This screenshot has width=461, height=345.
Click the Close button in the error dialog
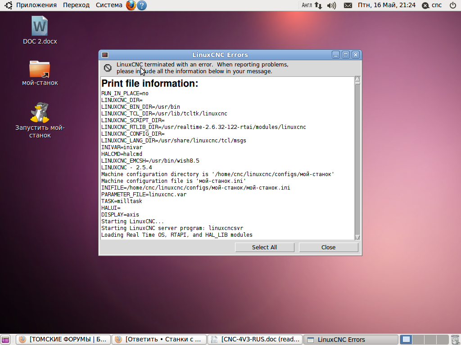click(x=328, y=248)
